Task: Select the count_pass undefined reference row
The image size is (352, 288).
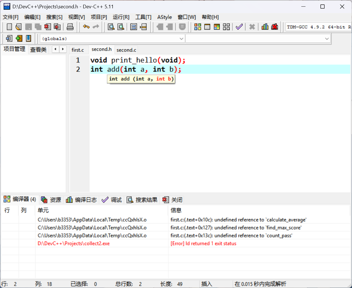Action: point(176,236)
